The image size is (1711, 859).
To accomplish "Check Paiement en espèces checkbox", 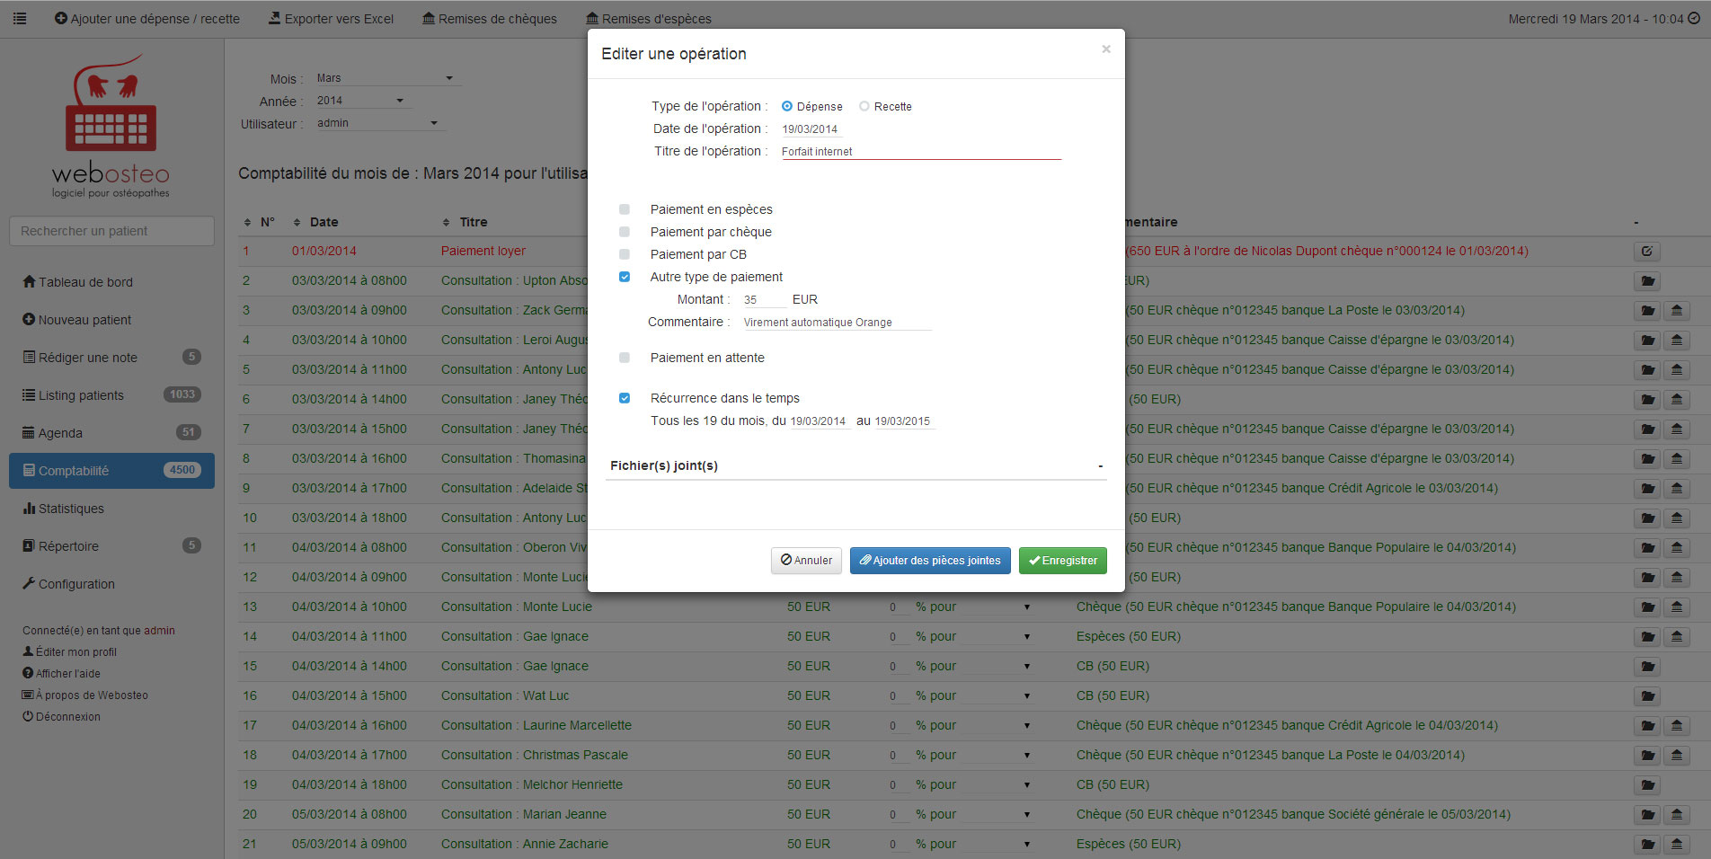I will (625, 209).
